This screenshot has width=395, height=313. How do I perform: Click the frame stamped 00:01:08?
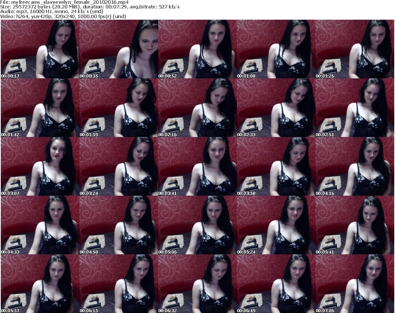276,49
